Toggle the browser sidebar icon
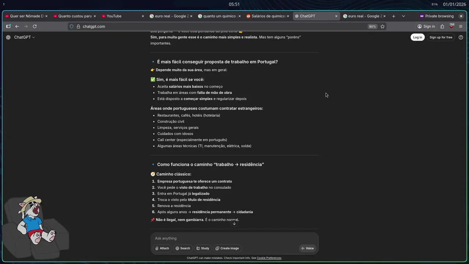The image size is (469, 264). (x=8, y=26)
